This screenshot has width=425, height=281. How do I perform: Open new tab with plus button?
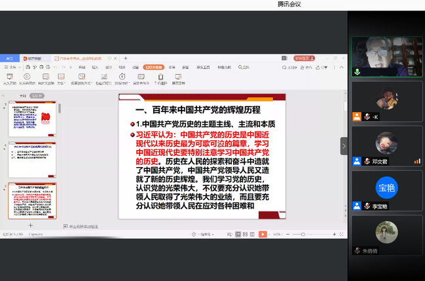[x=126, y=59]
